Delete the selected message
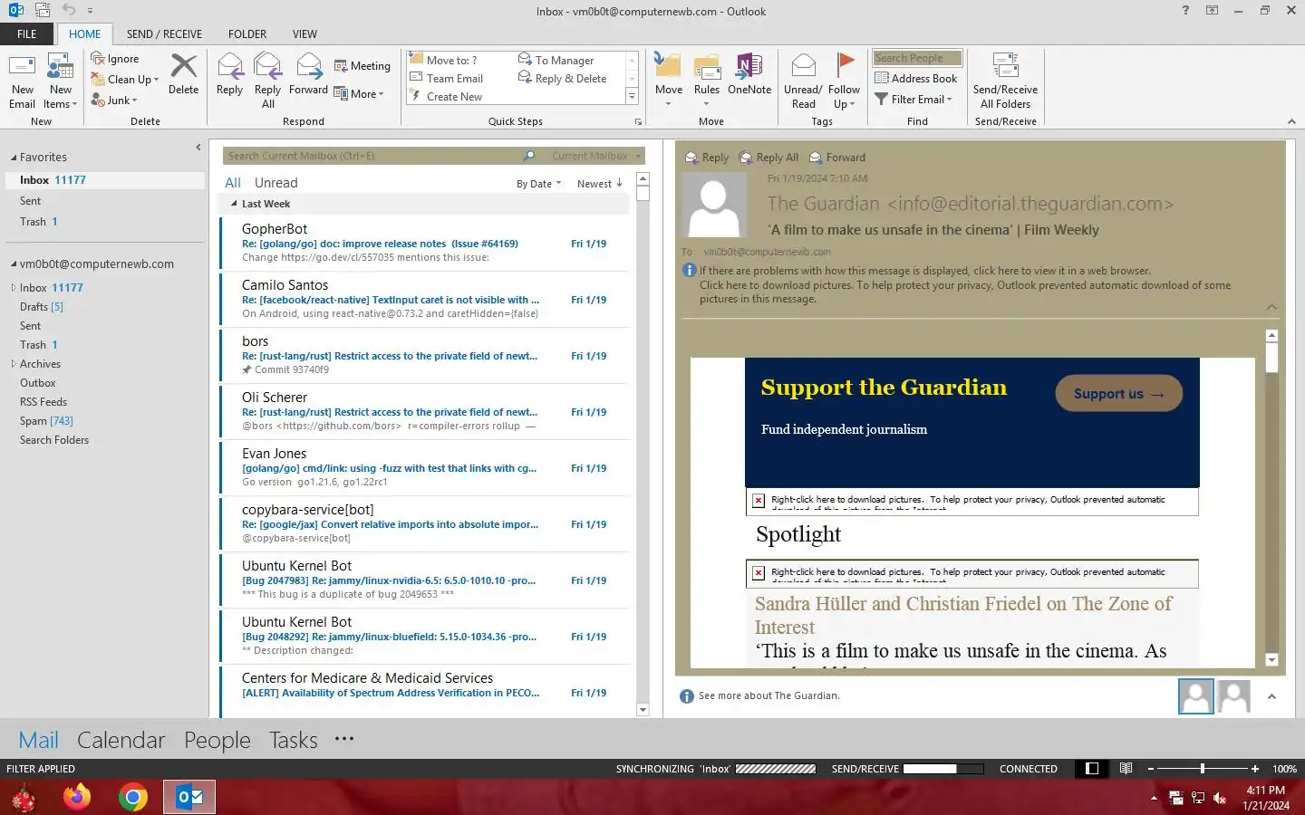The width and height of the screenshot is (1305, 815). 183,74
